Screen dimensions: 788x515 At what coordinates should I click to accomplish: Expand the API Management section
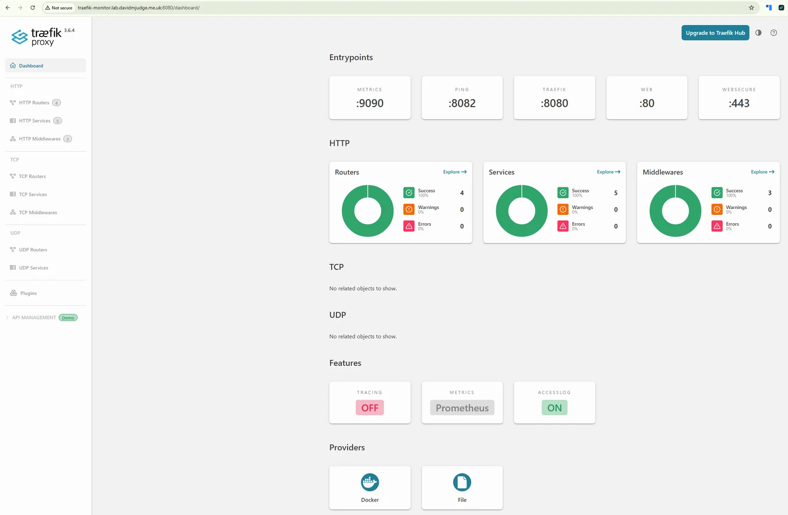click(41, 318)
